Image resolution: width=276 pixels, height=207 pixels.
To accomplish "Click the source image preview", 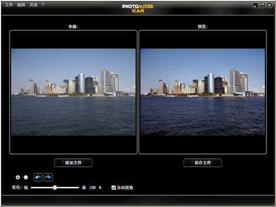I will (73, 92).
